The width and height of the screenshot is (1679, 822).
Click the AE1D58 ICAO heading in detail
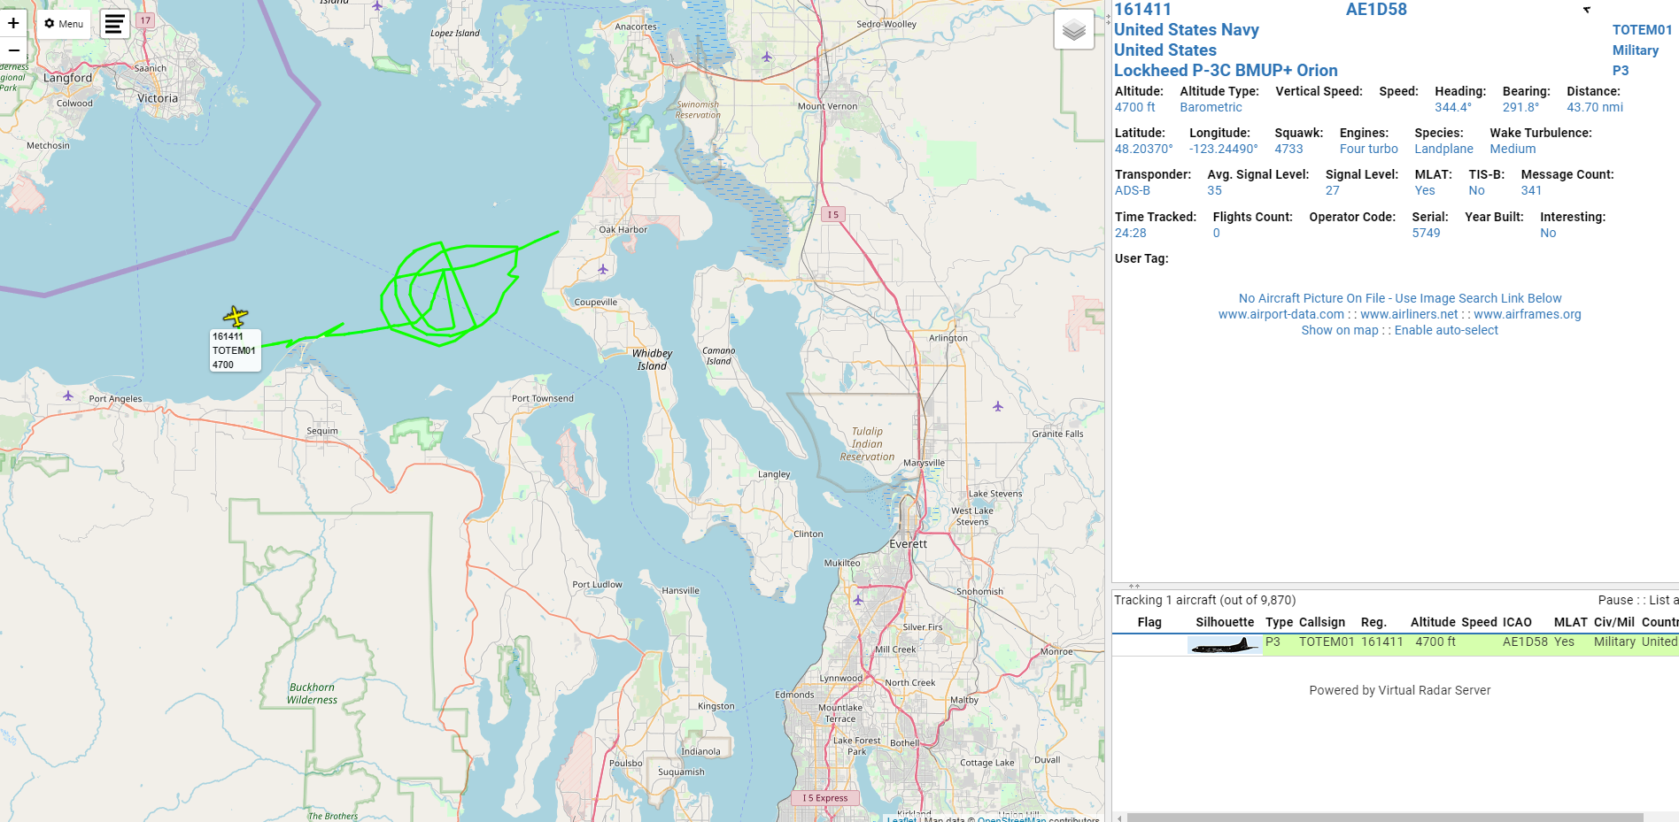pyautogui.click(x=1376, y=10)
